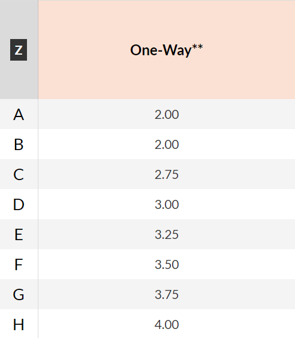Click the 2.00 fare for zone A
The image size is (295, 338).
[x=167, y=114]
